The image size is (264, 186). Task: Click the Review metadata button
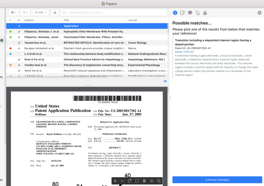click(x=217, y=180)
